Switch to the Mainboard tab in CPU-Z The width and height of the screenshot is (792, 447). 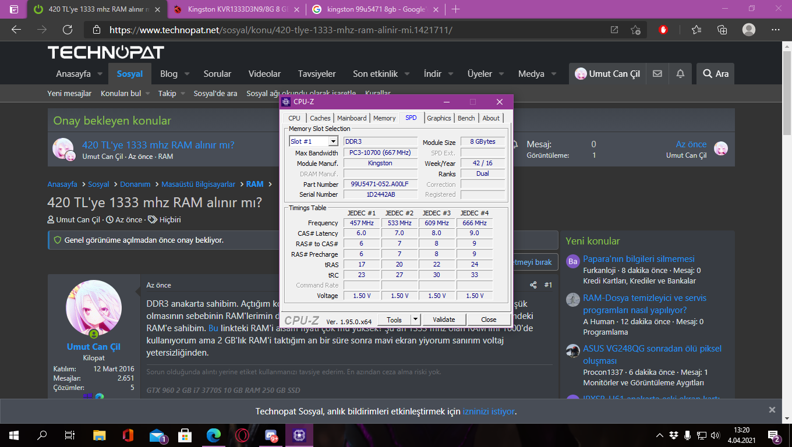tap(352, 118)
